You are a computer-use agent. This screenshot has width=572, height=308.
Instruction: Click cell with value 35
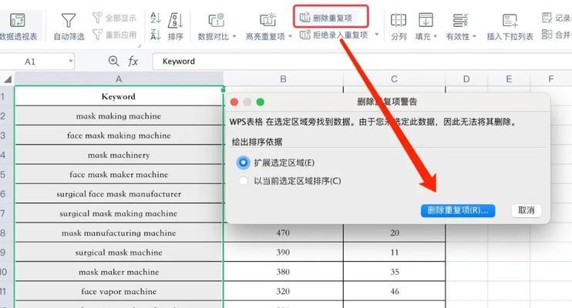coord(395,272)
